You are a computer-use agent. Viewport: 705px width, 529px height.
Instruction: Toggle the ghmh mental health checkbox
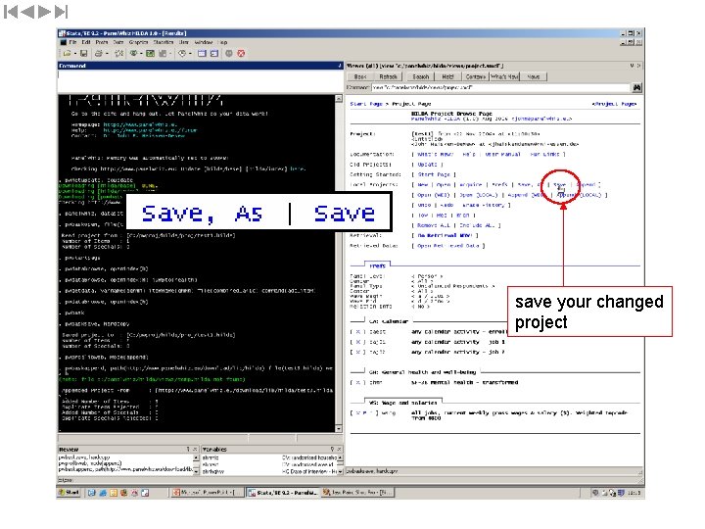[x=358, y=383]
